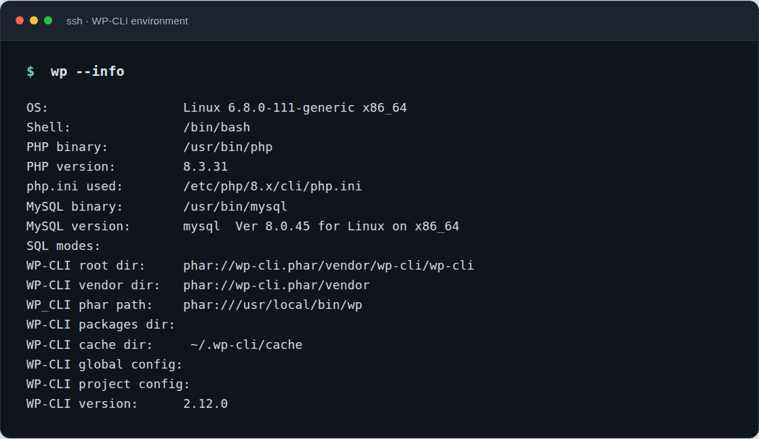
Task: Click the green maximize window button
Action: [48, 20]
